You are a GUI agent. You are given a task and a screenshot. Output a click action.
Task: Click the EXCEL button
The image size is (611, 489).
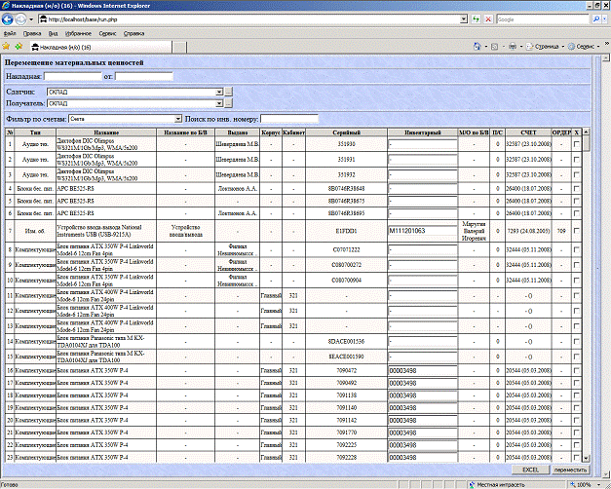point(531,470)
